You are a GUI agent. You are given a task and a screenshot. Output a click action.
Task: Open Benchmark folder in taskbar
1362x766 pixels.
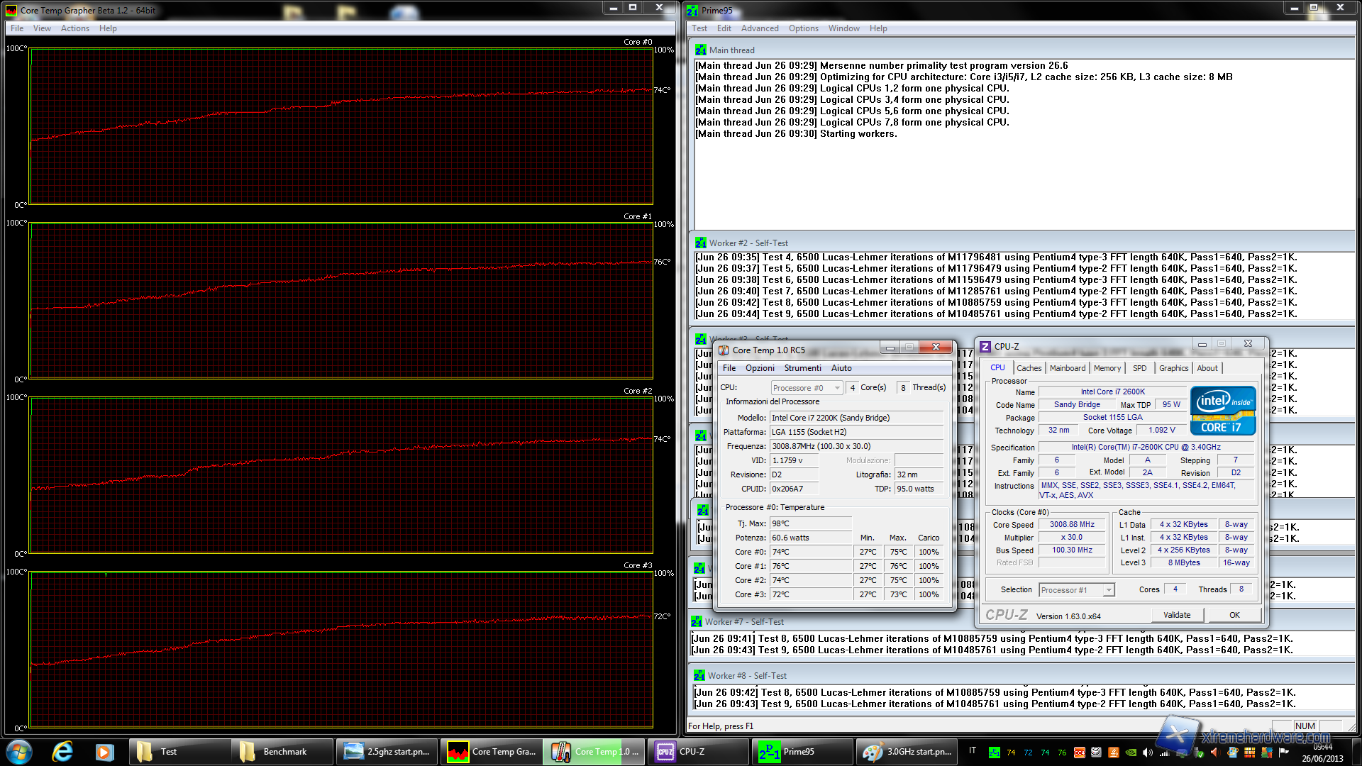282,751
